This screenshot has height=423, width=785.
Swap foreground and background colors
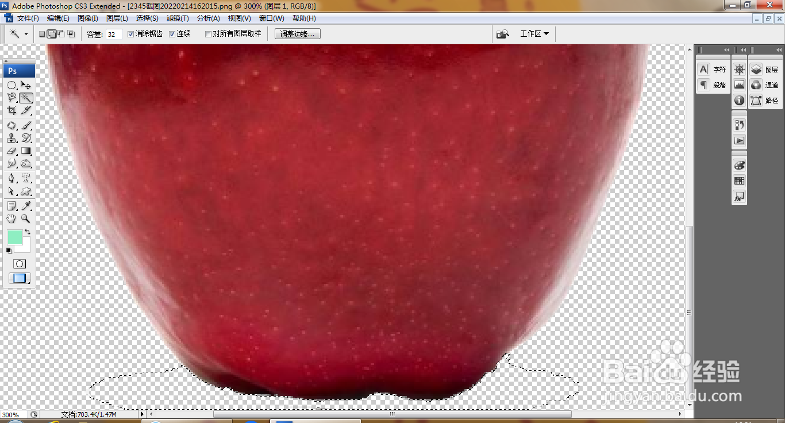pos(28,232)
